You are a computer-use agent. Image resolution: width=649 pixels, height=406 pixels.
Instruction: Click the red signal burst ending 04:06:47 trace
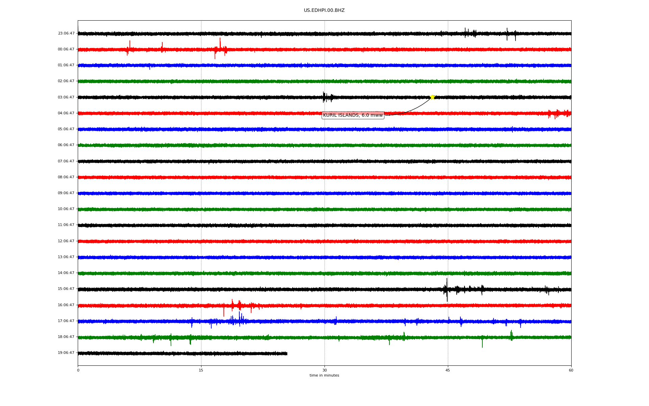point(559,114)
